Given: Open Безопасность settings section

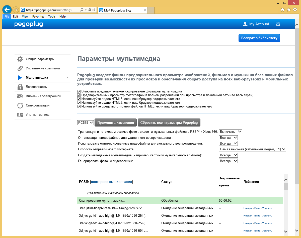Looking at the screenshot, I should [42, 87].
